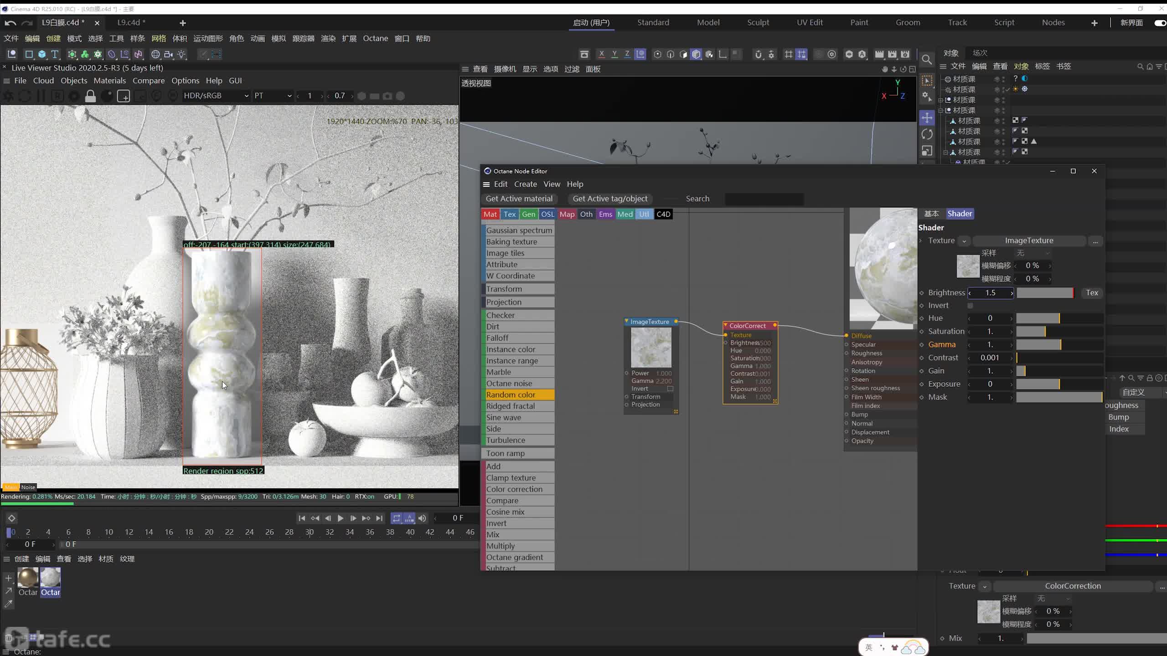Lock the Live Viewer resolution with the padlock icon
This screenshot has width=1167, height=656.
tap(90, 96)
